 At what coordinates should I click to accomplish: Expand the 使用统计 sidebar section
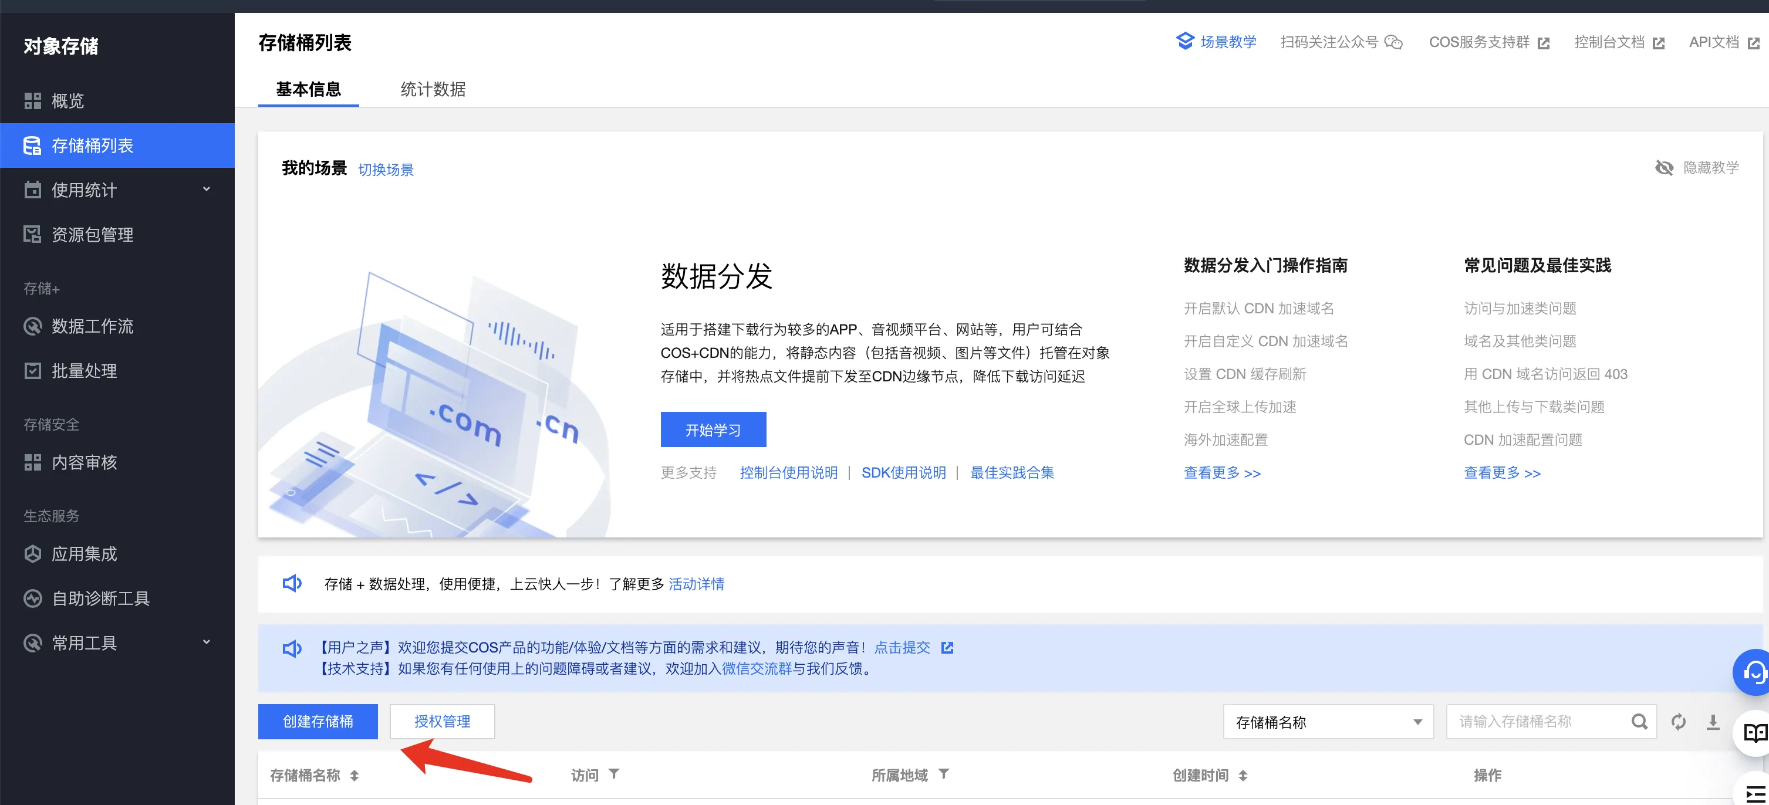point(117,190)
